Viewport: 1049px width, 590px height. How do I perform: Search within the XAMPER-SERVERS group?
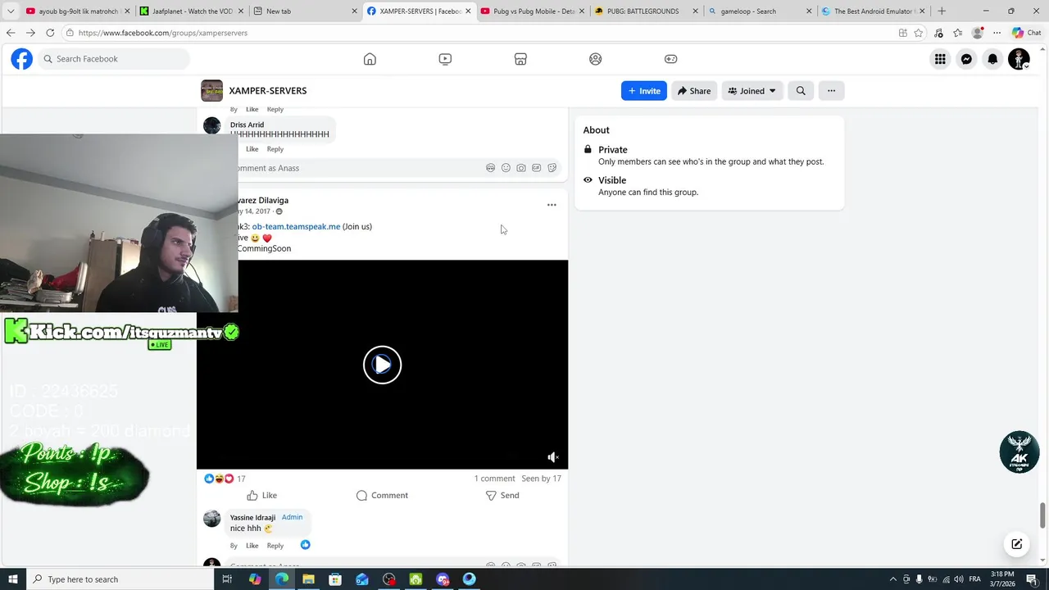[801, 91]
